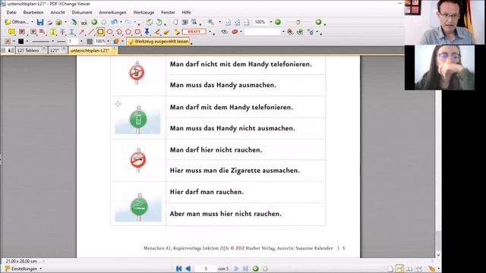Select the Snapshot tool icon
Screen dimensions: 486x273
185,22
